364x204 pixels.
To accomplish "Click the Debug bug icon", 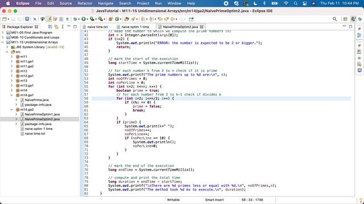I will [75, 19].
